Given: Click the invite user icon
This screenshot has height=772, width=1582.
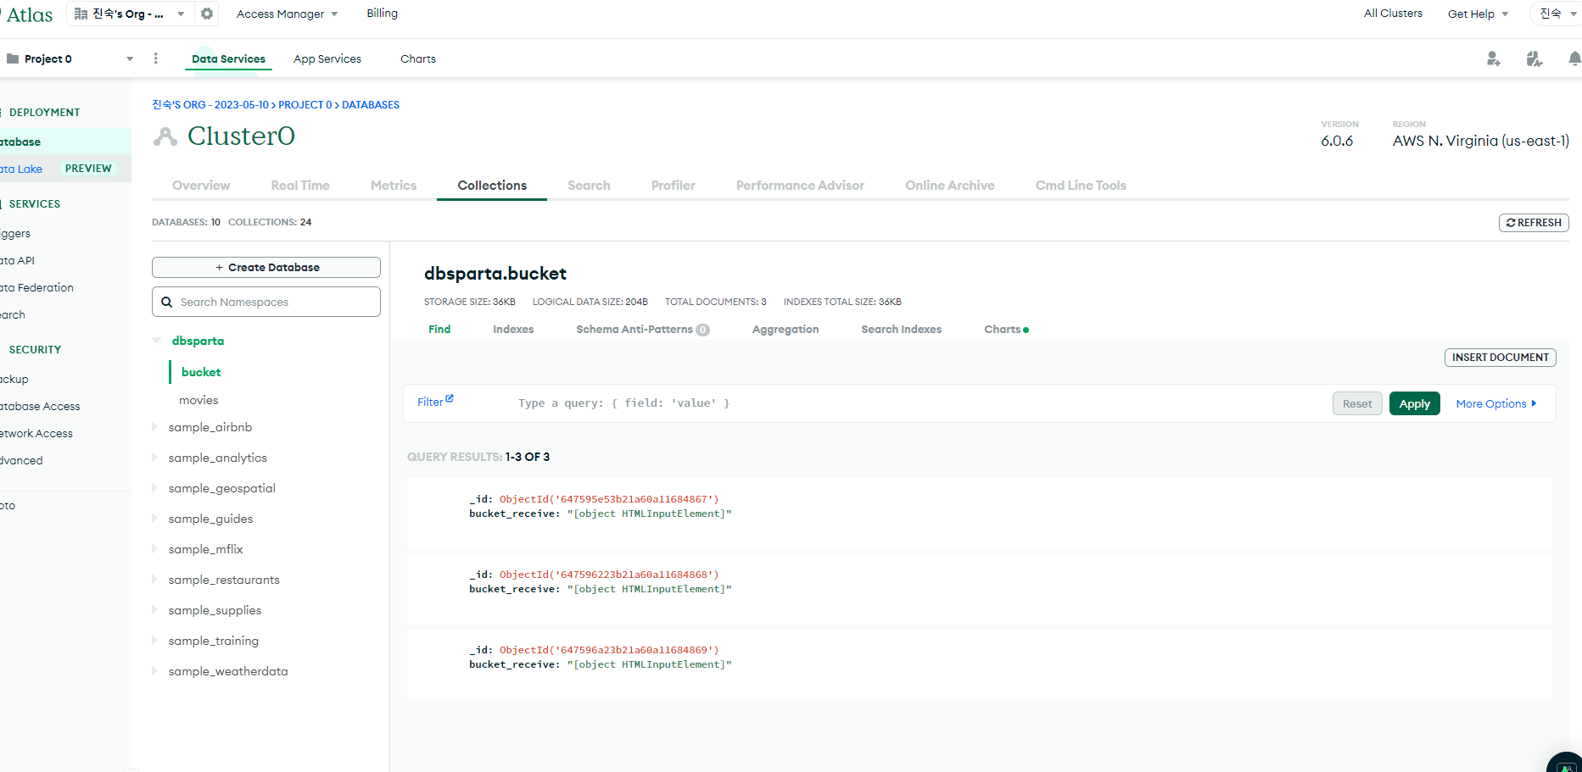Looking at the screenshot, I should [x=1493, y=58].
